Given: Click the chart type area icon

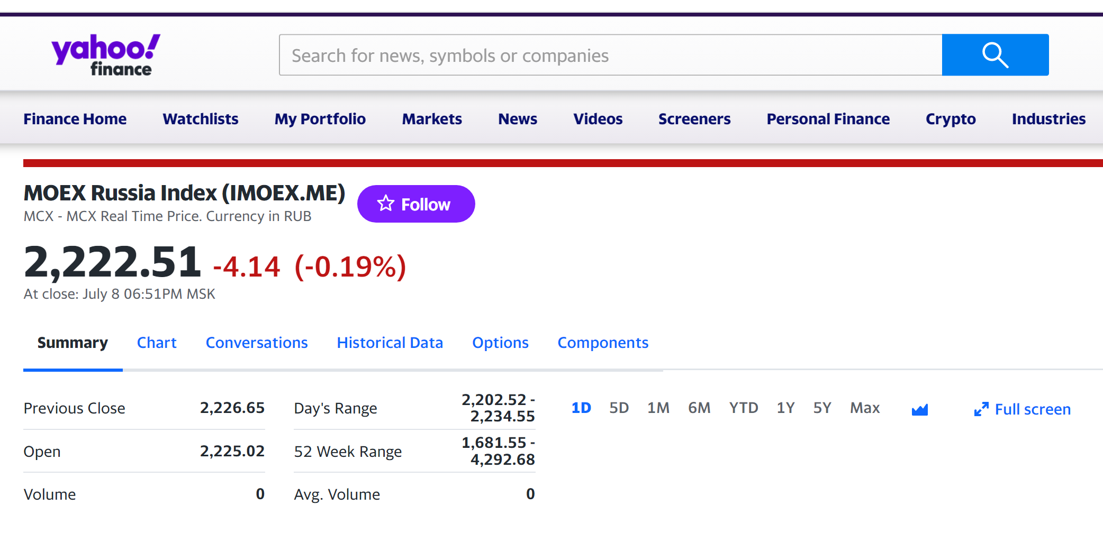Looking at the screenshot, I should click(920, 409).
